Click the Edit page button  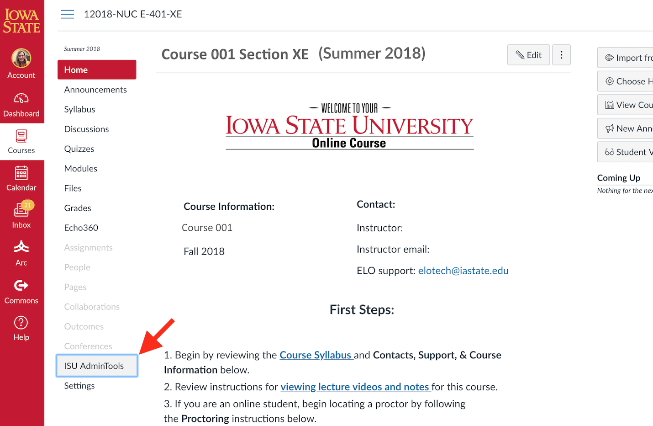pos(528,55)
